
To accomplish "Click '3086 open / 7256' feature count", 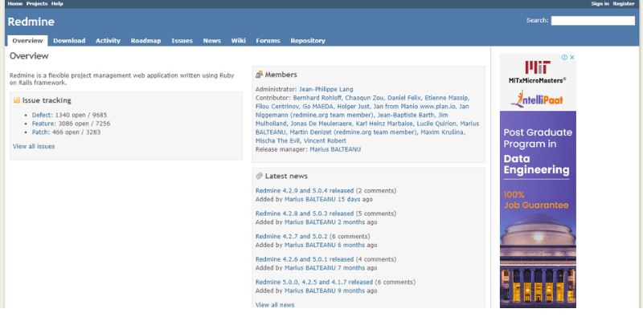I will pyautogui.click(x=84, y=124).
